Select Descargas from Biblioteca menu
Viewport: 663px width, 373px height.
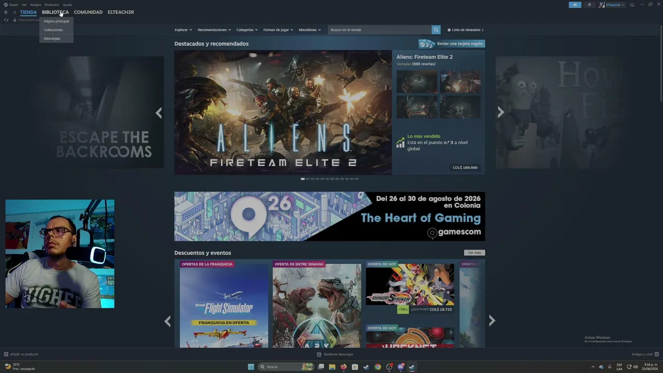click(56, 38)
